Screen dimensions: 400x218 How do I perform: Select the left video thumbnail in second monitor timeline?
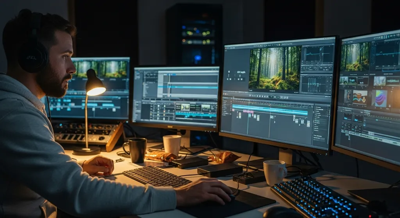pos(185,107)
